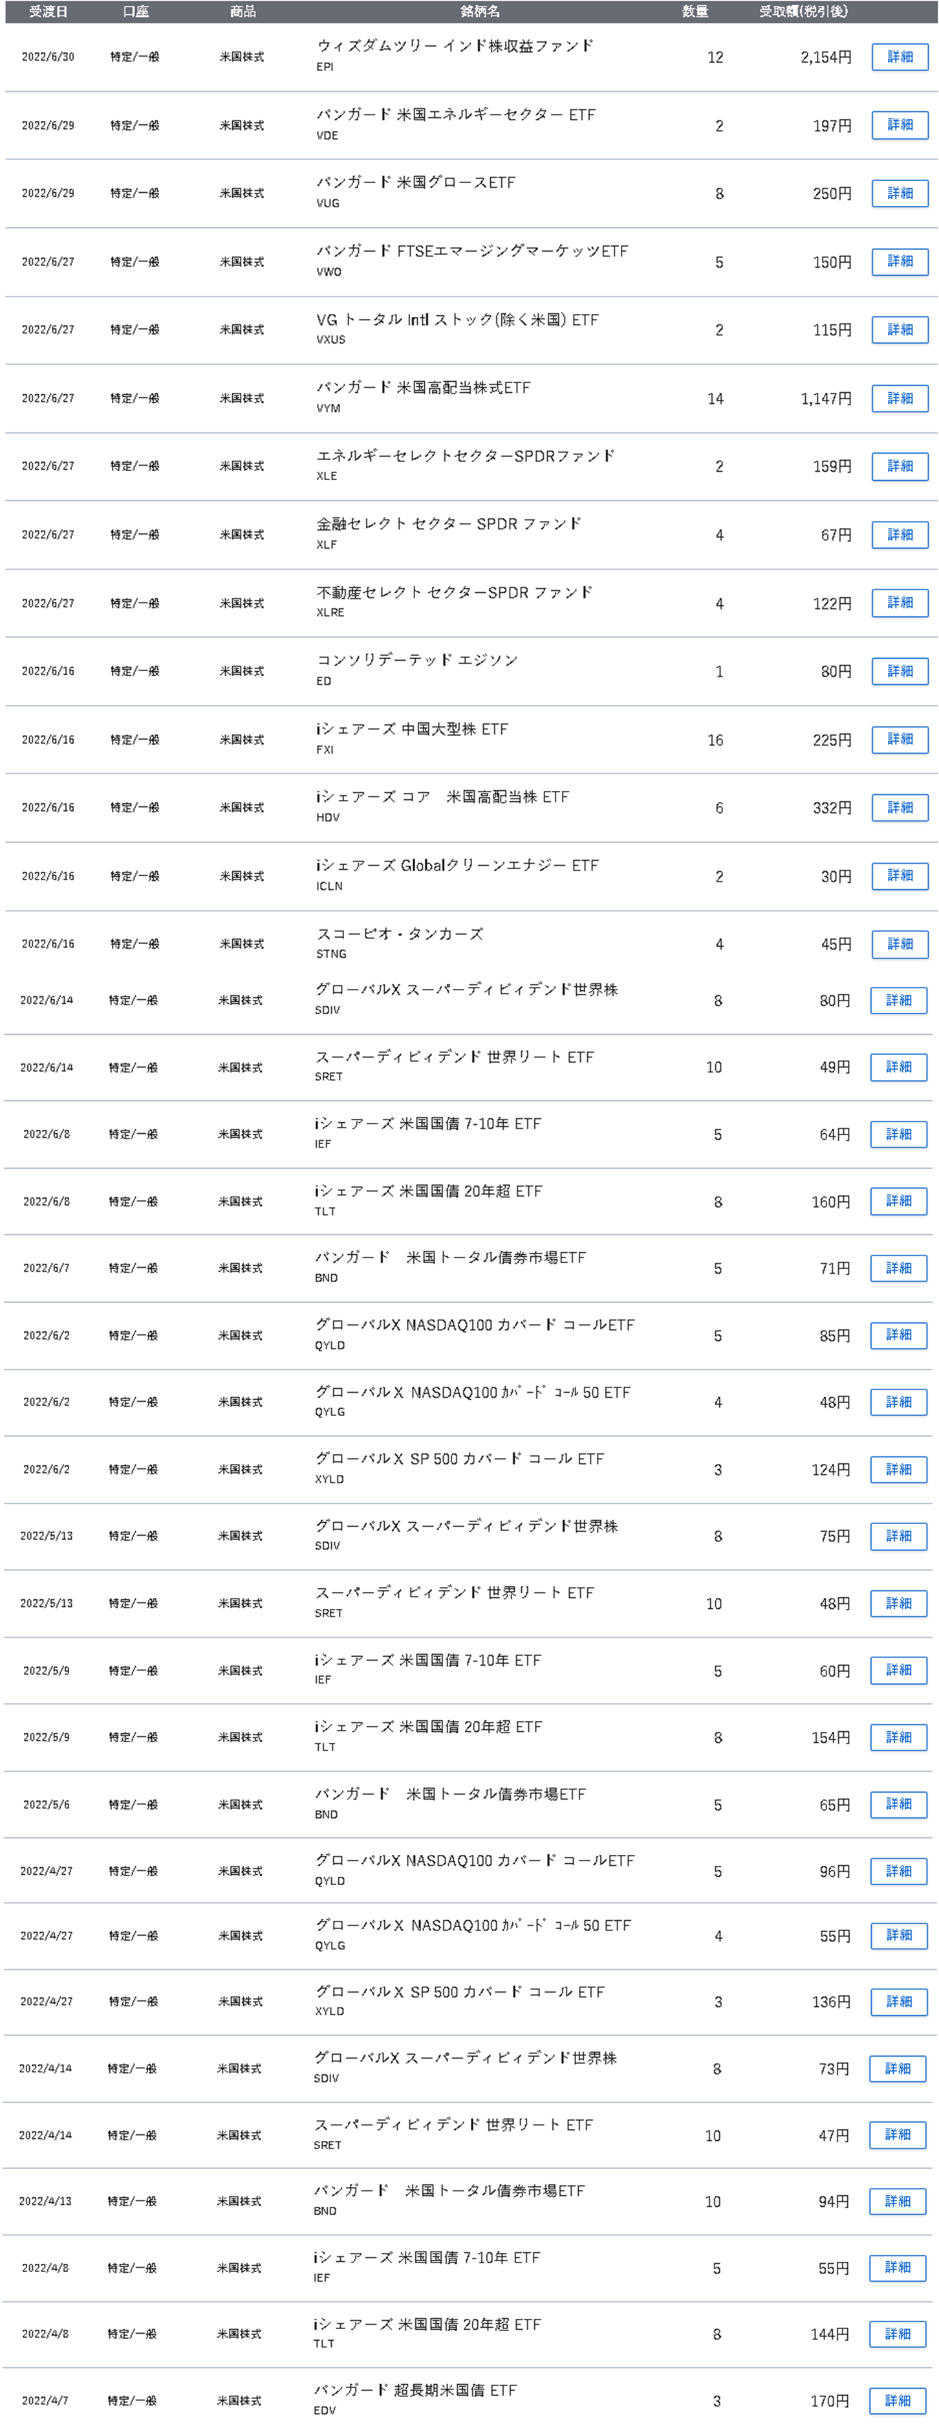Viewport: 939px width, 2434px height.
Task: Click the 受渡日 column header
Action: [x=48, y=12]
